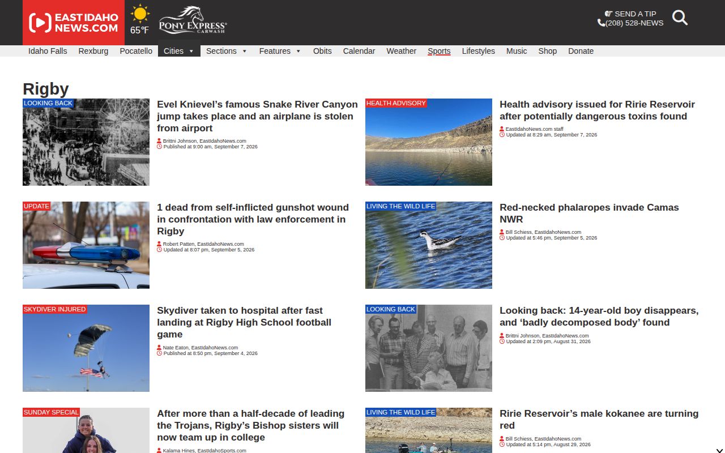This screenshot has width=725, height=453.
Task: Open Ririe Reservoir's male kokanee headline
Action: coord(599,420)
